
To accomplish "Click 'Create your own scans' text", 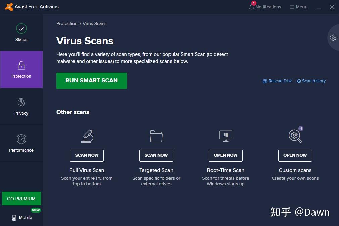I will coord(295,178).
